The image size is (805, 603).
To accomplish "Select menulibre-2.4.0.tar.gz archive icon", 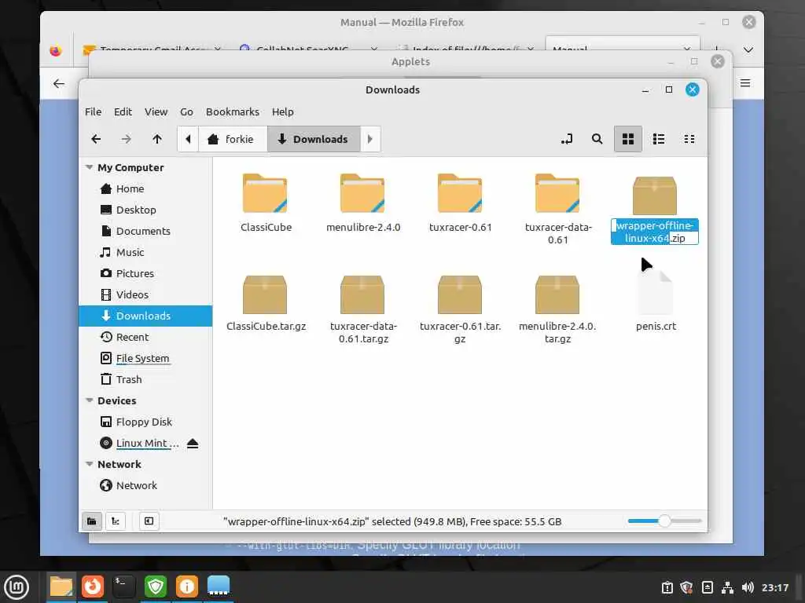I will coord(557,294).
